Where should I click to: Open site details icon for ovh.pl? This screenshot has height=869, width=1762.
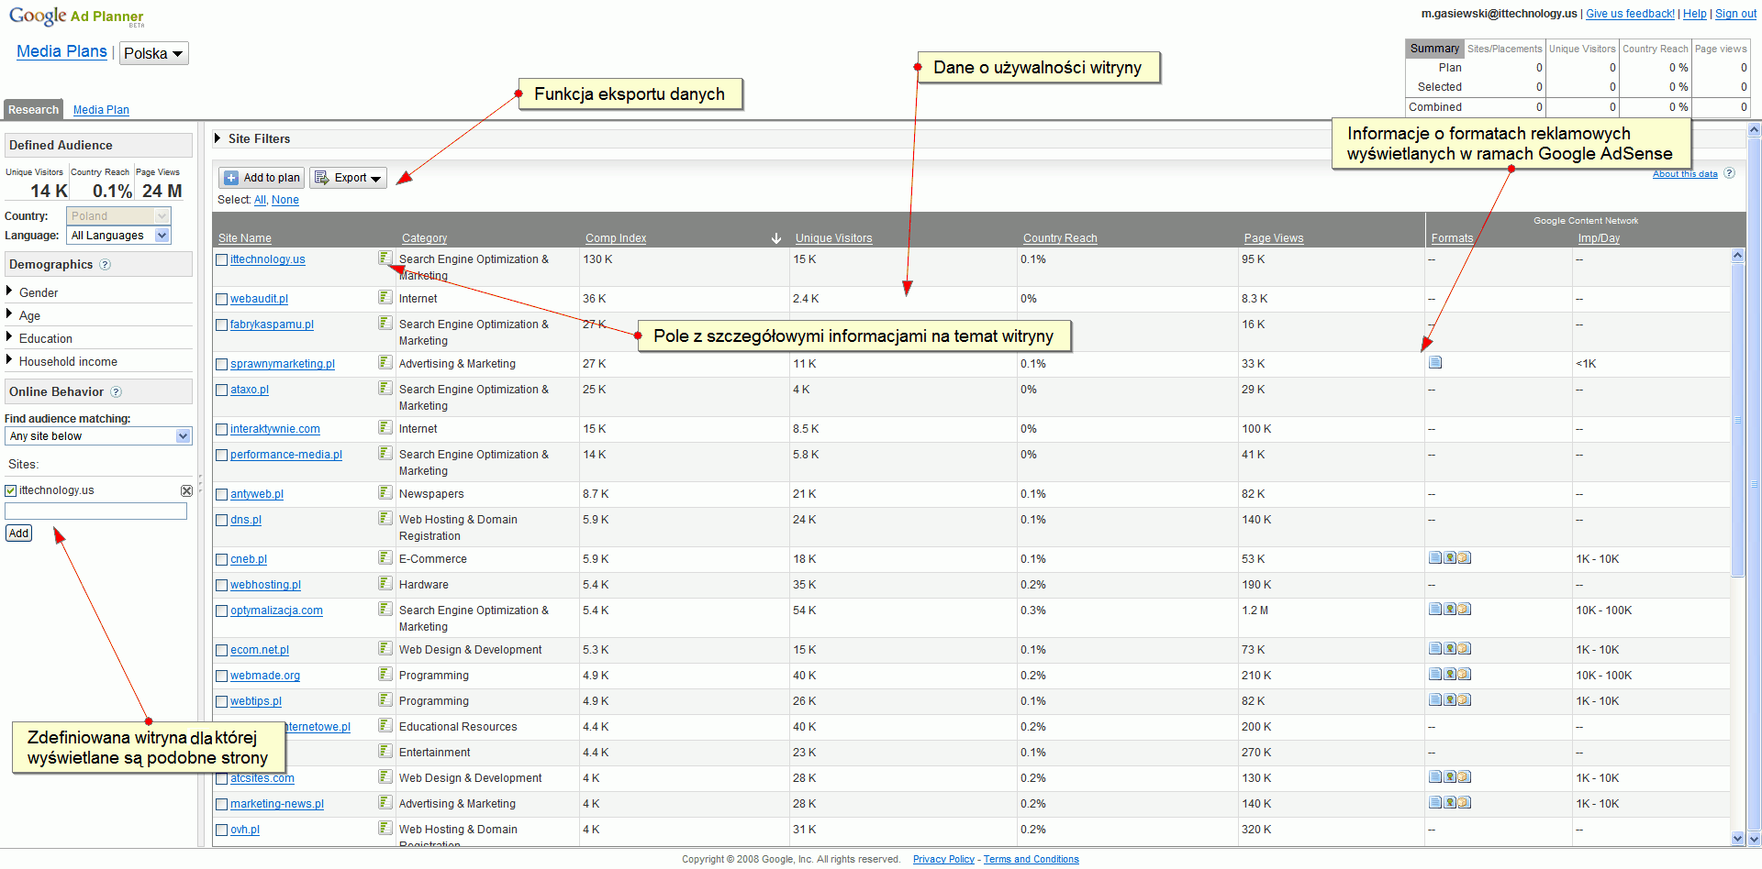385,828
